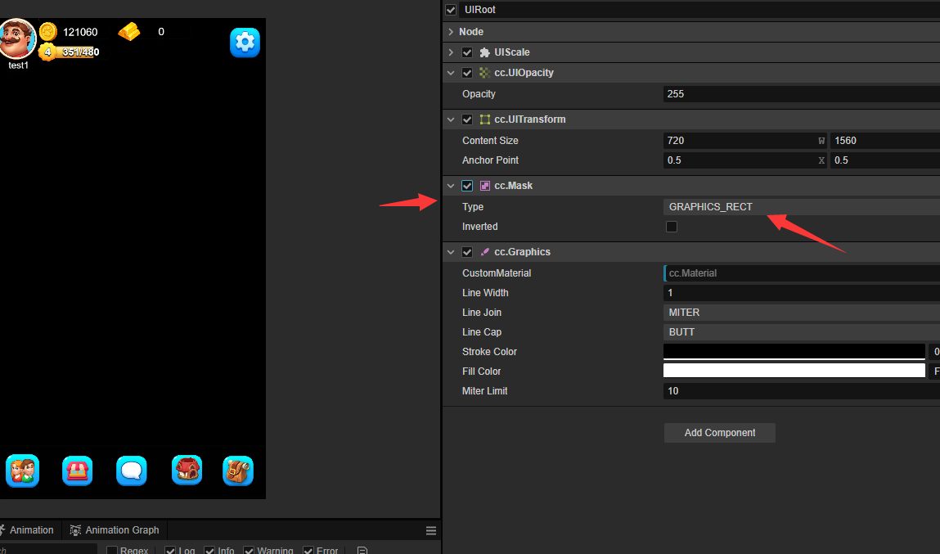Click the gold coin icon
This screenshot has height=554, width=940.
[48, 31]
